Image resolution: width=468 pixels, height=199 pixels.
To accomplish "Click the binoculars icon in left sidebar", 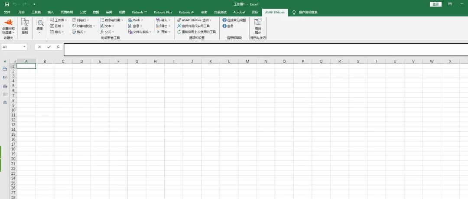I will click(5, 102).
